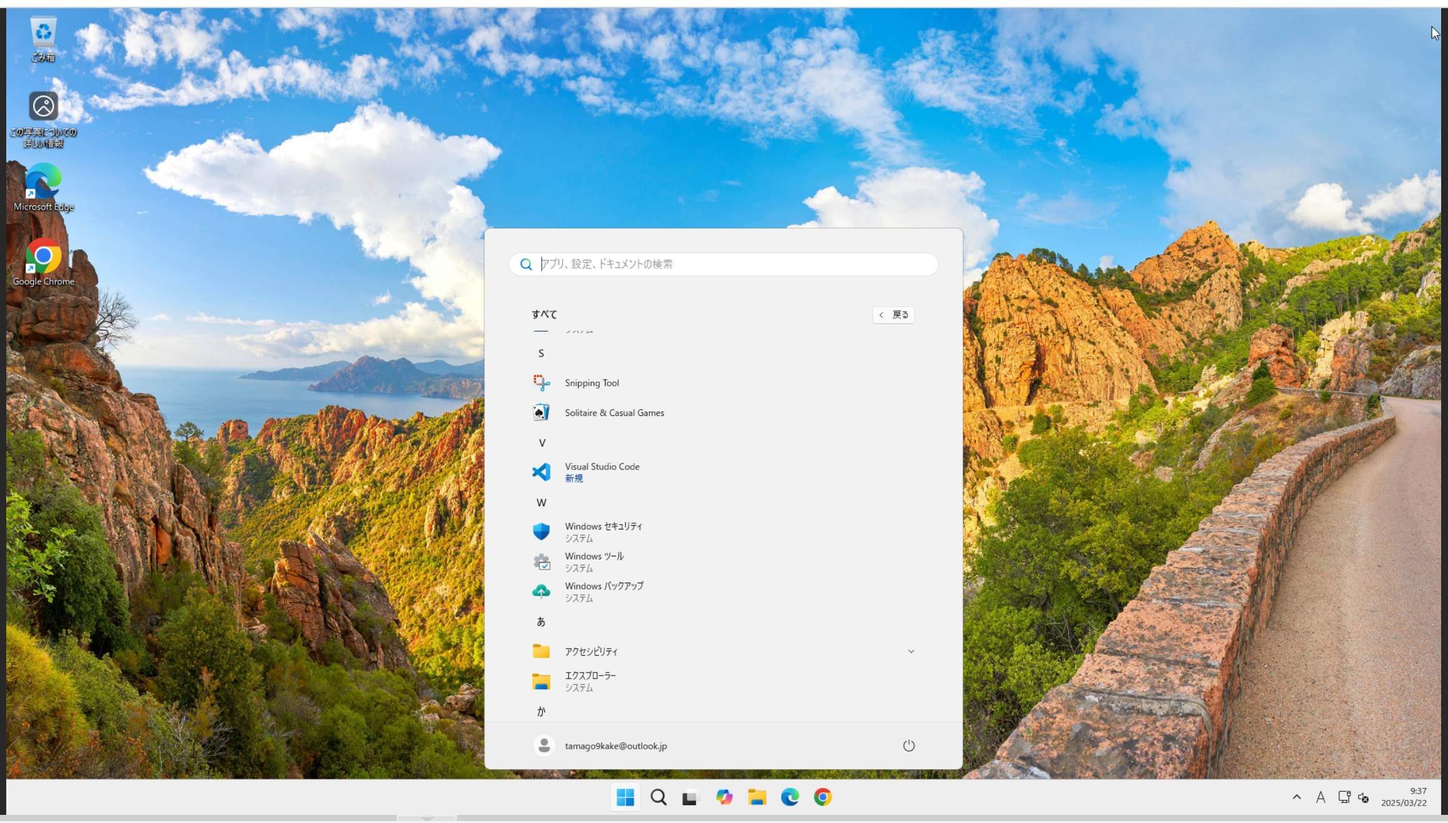Image resolution: width=1448 pixels, height=823 pixels.
Task: Open Visual Studio Code app
Action: pos(601,472)
